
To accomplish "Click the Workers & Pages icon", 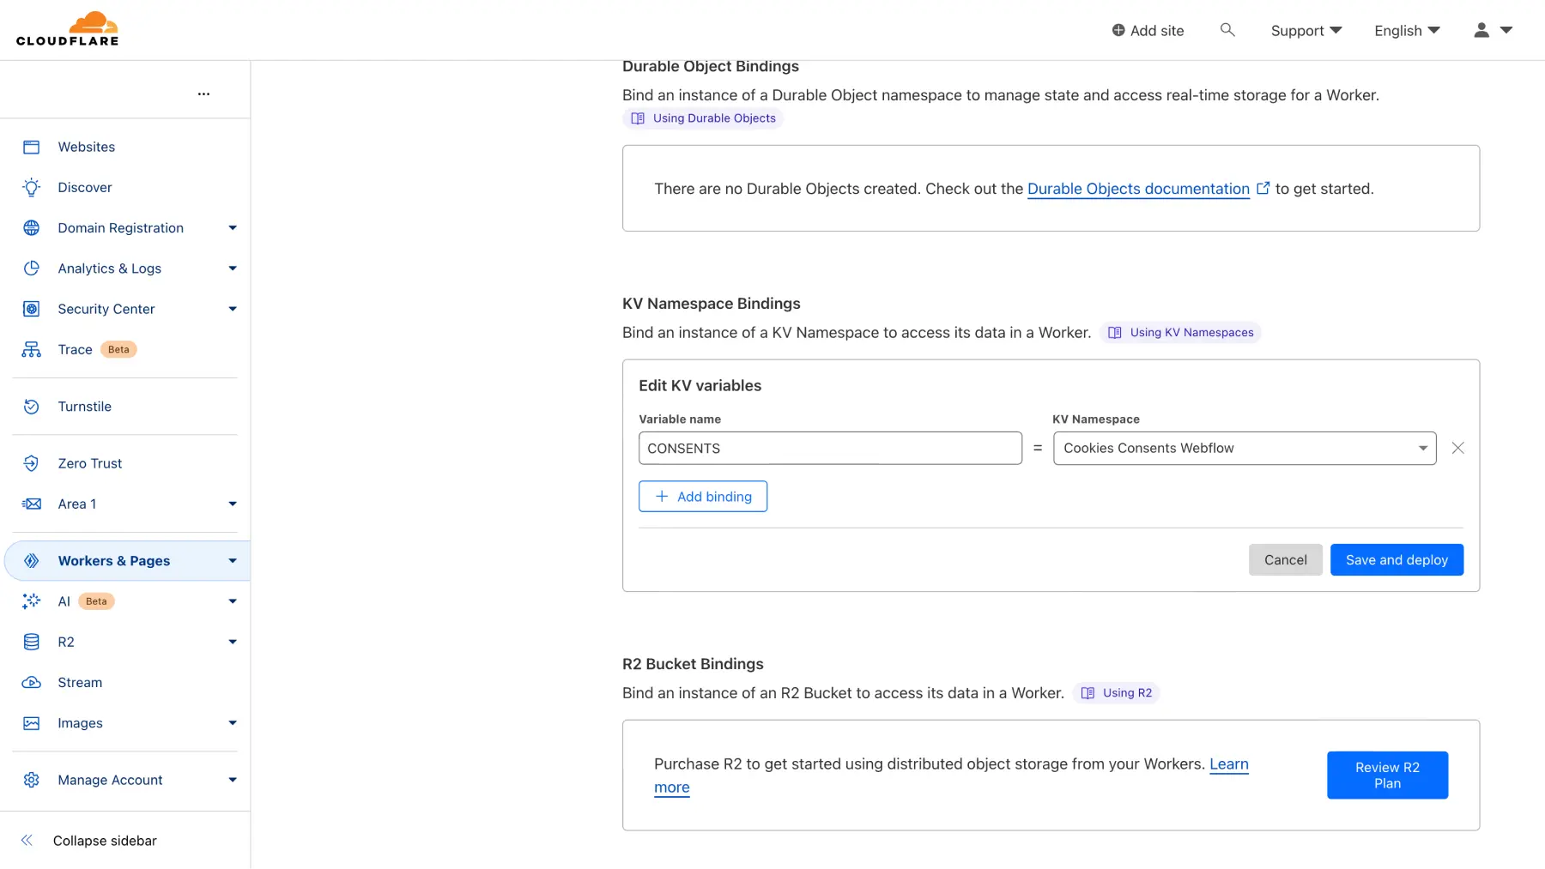I will coord(32,560).
